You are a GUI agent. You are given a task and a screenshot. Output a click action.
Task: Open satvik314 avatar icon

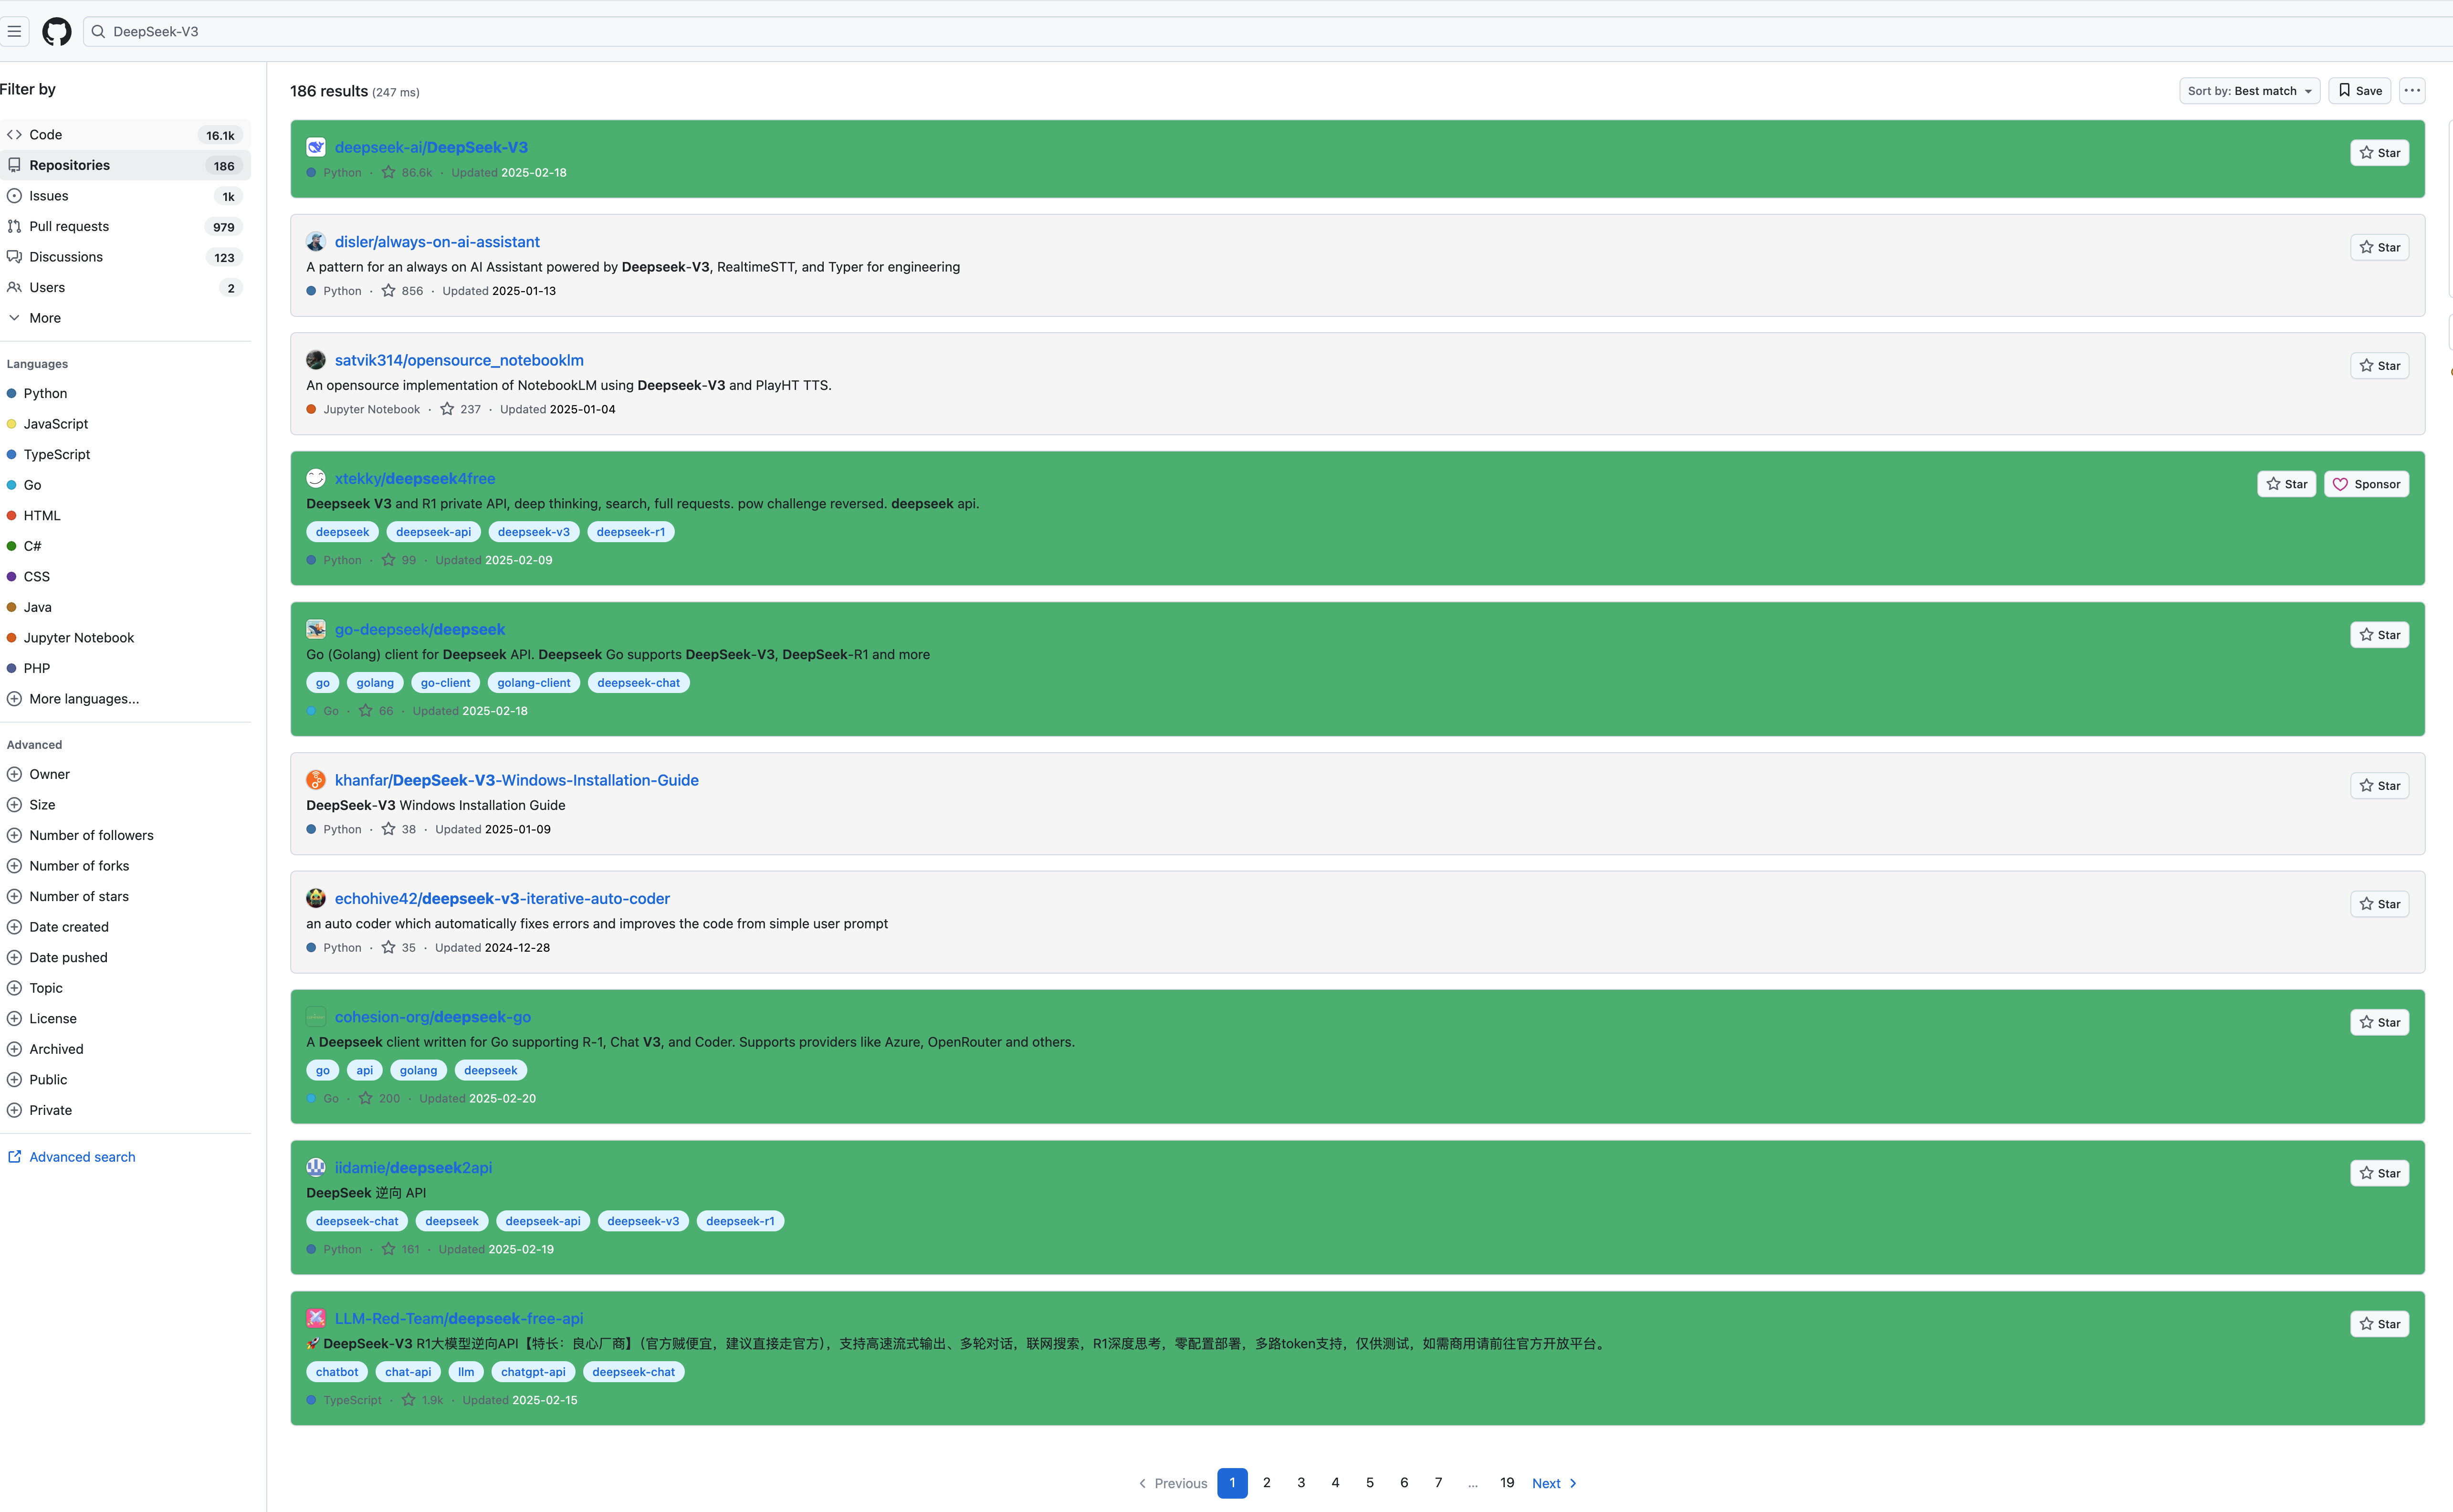tap(316, 360)
